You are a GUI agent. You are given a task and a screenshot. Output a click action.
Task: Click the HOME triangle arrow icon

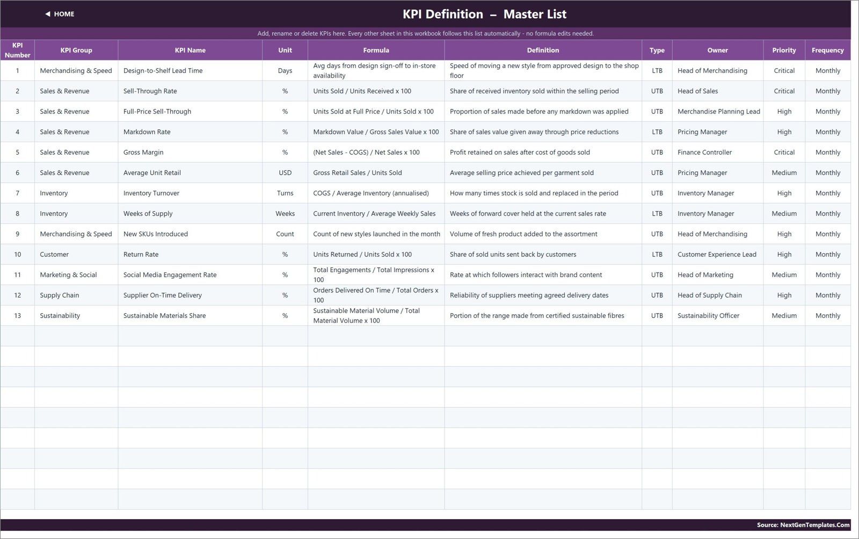tap(48, 14)
